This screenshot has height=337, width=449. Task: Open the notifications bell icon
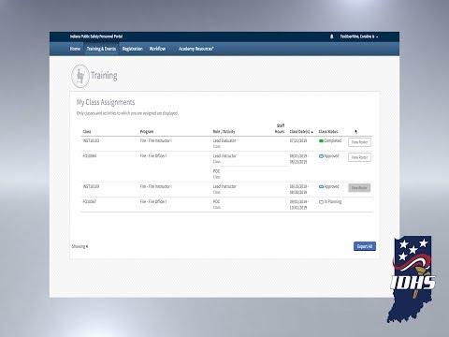point(332,37)
